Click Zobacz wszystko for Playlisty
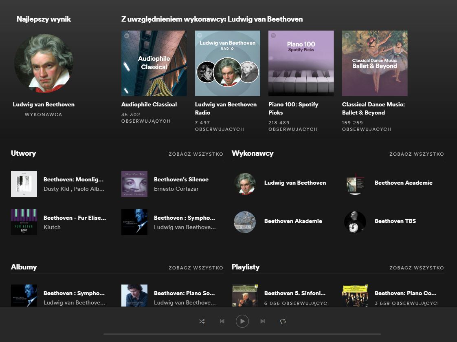Image resolution: width=457 pixels, height=342 pixels. [417, 268]
